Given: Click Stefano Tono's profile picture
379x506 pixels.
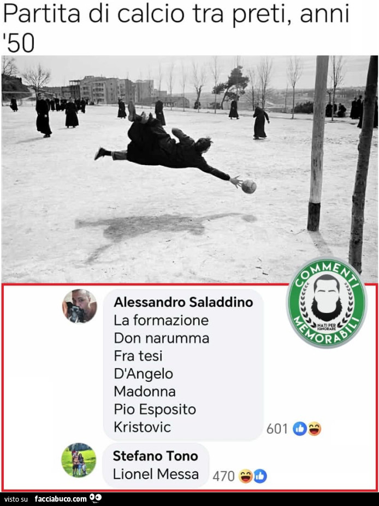Looking at the screenshot, I should point(79,460).
